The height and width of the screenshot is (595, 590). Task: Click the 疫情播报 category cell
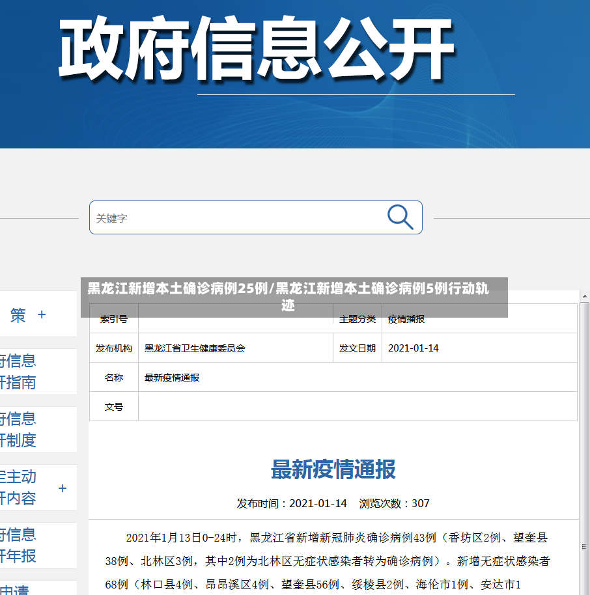(x=479, y=319)
